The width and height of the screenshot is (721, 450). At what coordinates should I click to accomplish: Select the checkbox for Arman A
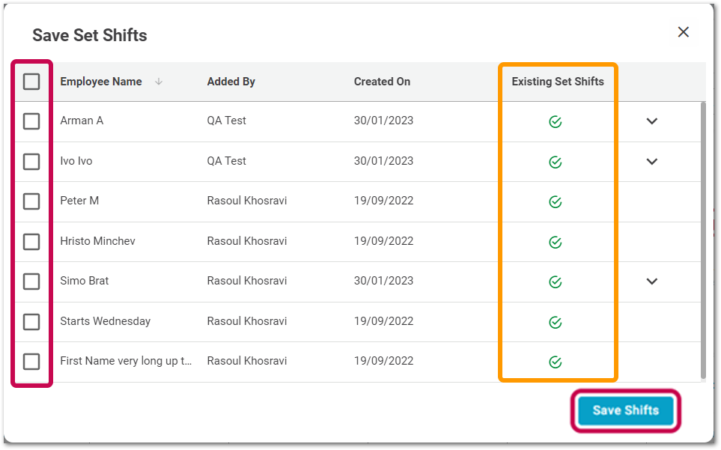31,121
